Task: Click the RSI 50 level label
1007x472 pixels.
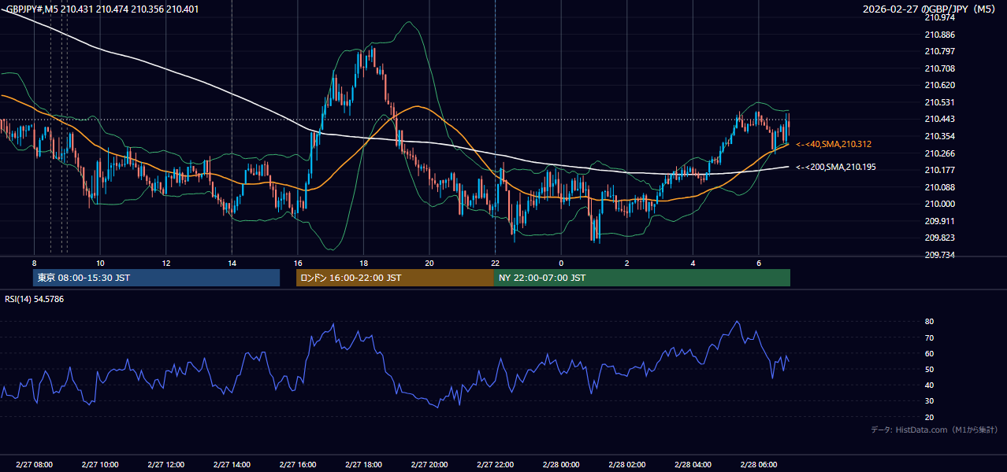Action: click(x=929, y=369)
